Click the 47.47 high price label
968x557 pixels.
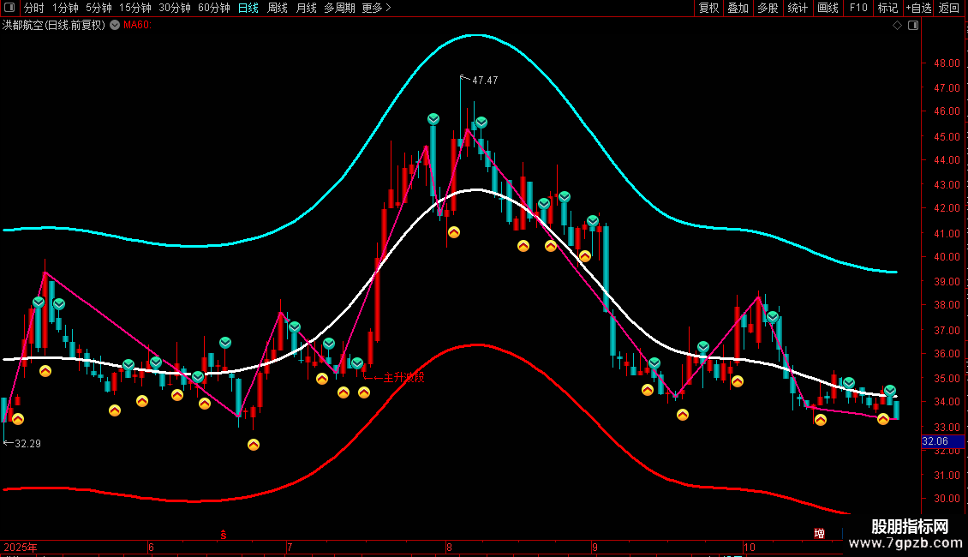(x=485, y=81)
